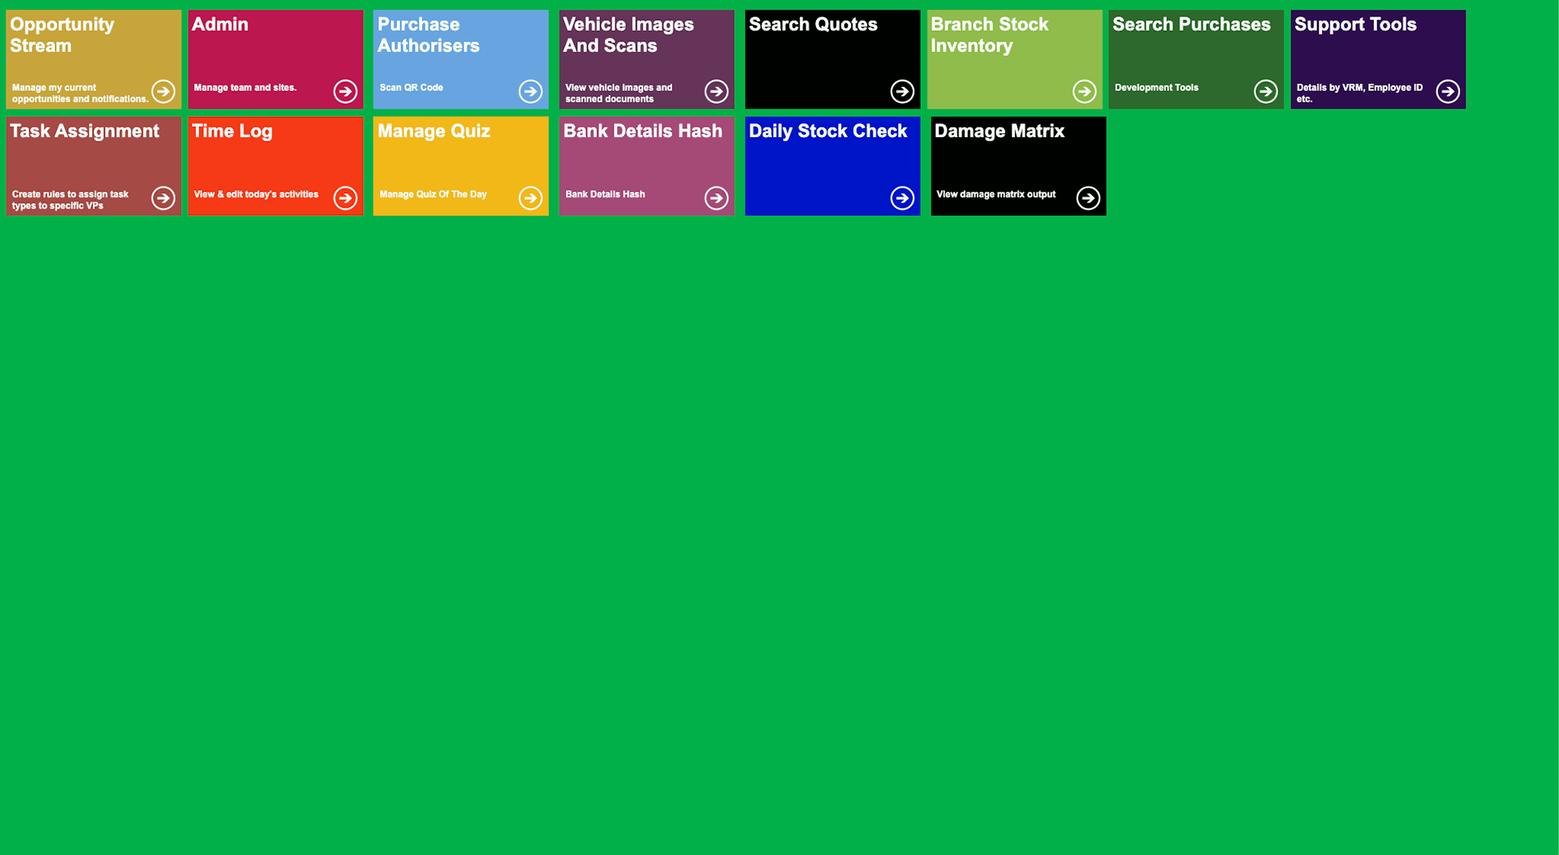Image resolution: width=1559 pixels, height=855 pixels.
Task: Click 'Details by VRM, Employee ID etc.' text
Action: pyautogui.click(x=1359, y=93)
